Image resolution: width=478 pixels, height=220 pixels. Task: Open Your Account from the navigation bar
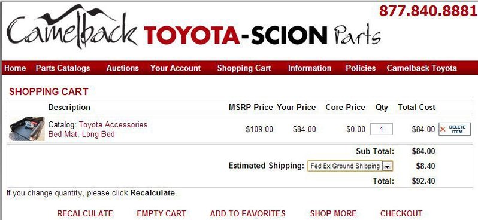[x=176, y=68]
